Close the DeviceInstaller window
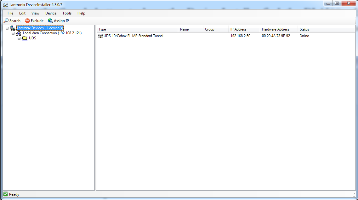This screenshot has width=358, height=200. [349, 3]
